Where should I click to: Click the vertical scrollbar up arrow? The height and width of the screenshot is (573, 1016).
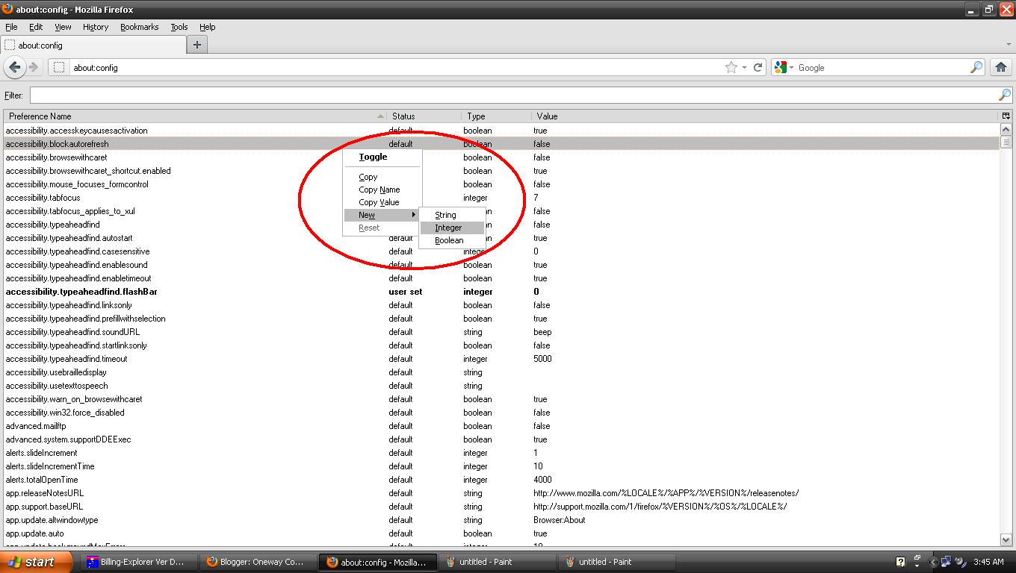click(1006, 128)
